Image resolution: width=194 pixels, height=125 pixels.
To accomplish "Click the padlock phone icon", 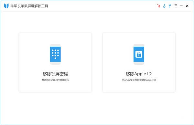I will pos(139,54).
